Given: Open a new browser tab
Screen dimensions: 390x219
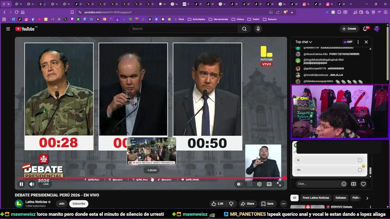Looking at the screenshot, I should pos(351,4).
